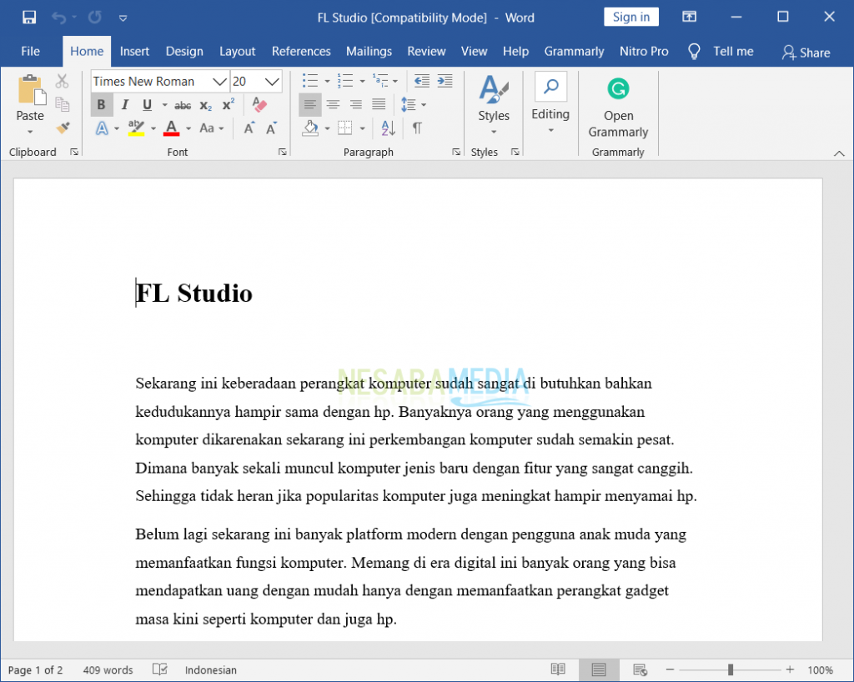
Task: Expand the Paste options arrow
Action: click(30, 132)
